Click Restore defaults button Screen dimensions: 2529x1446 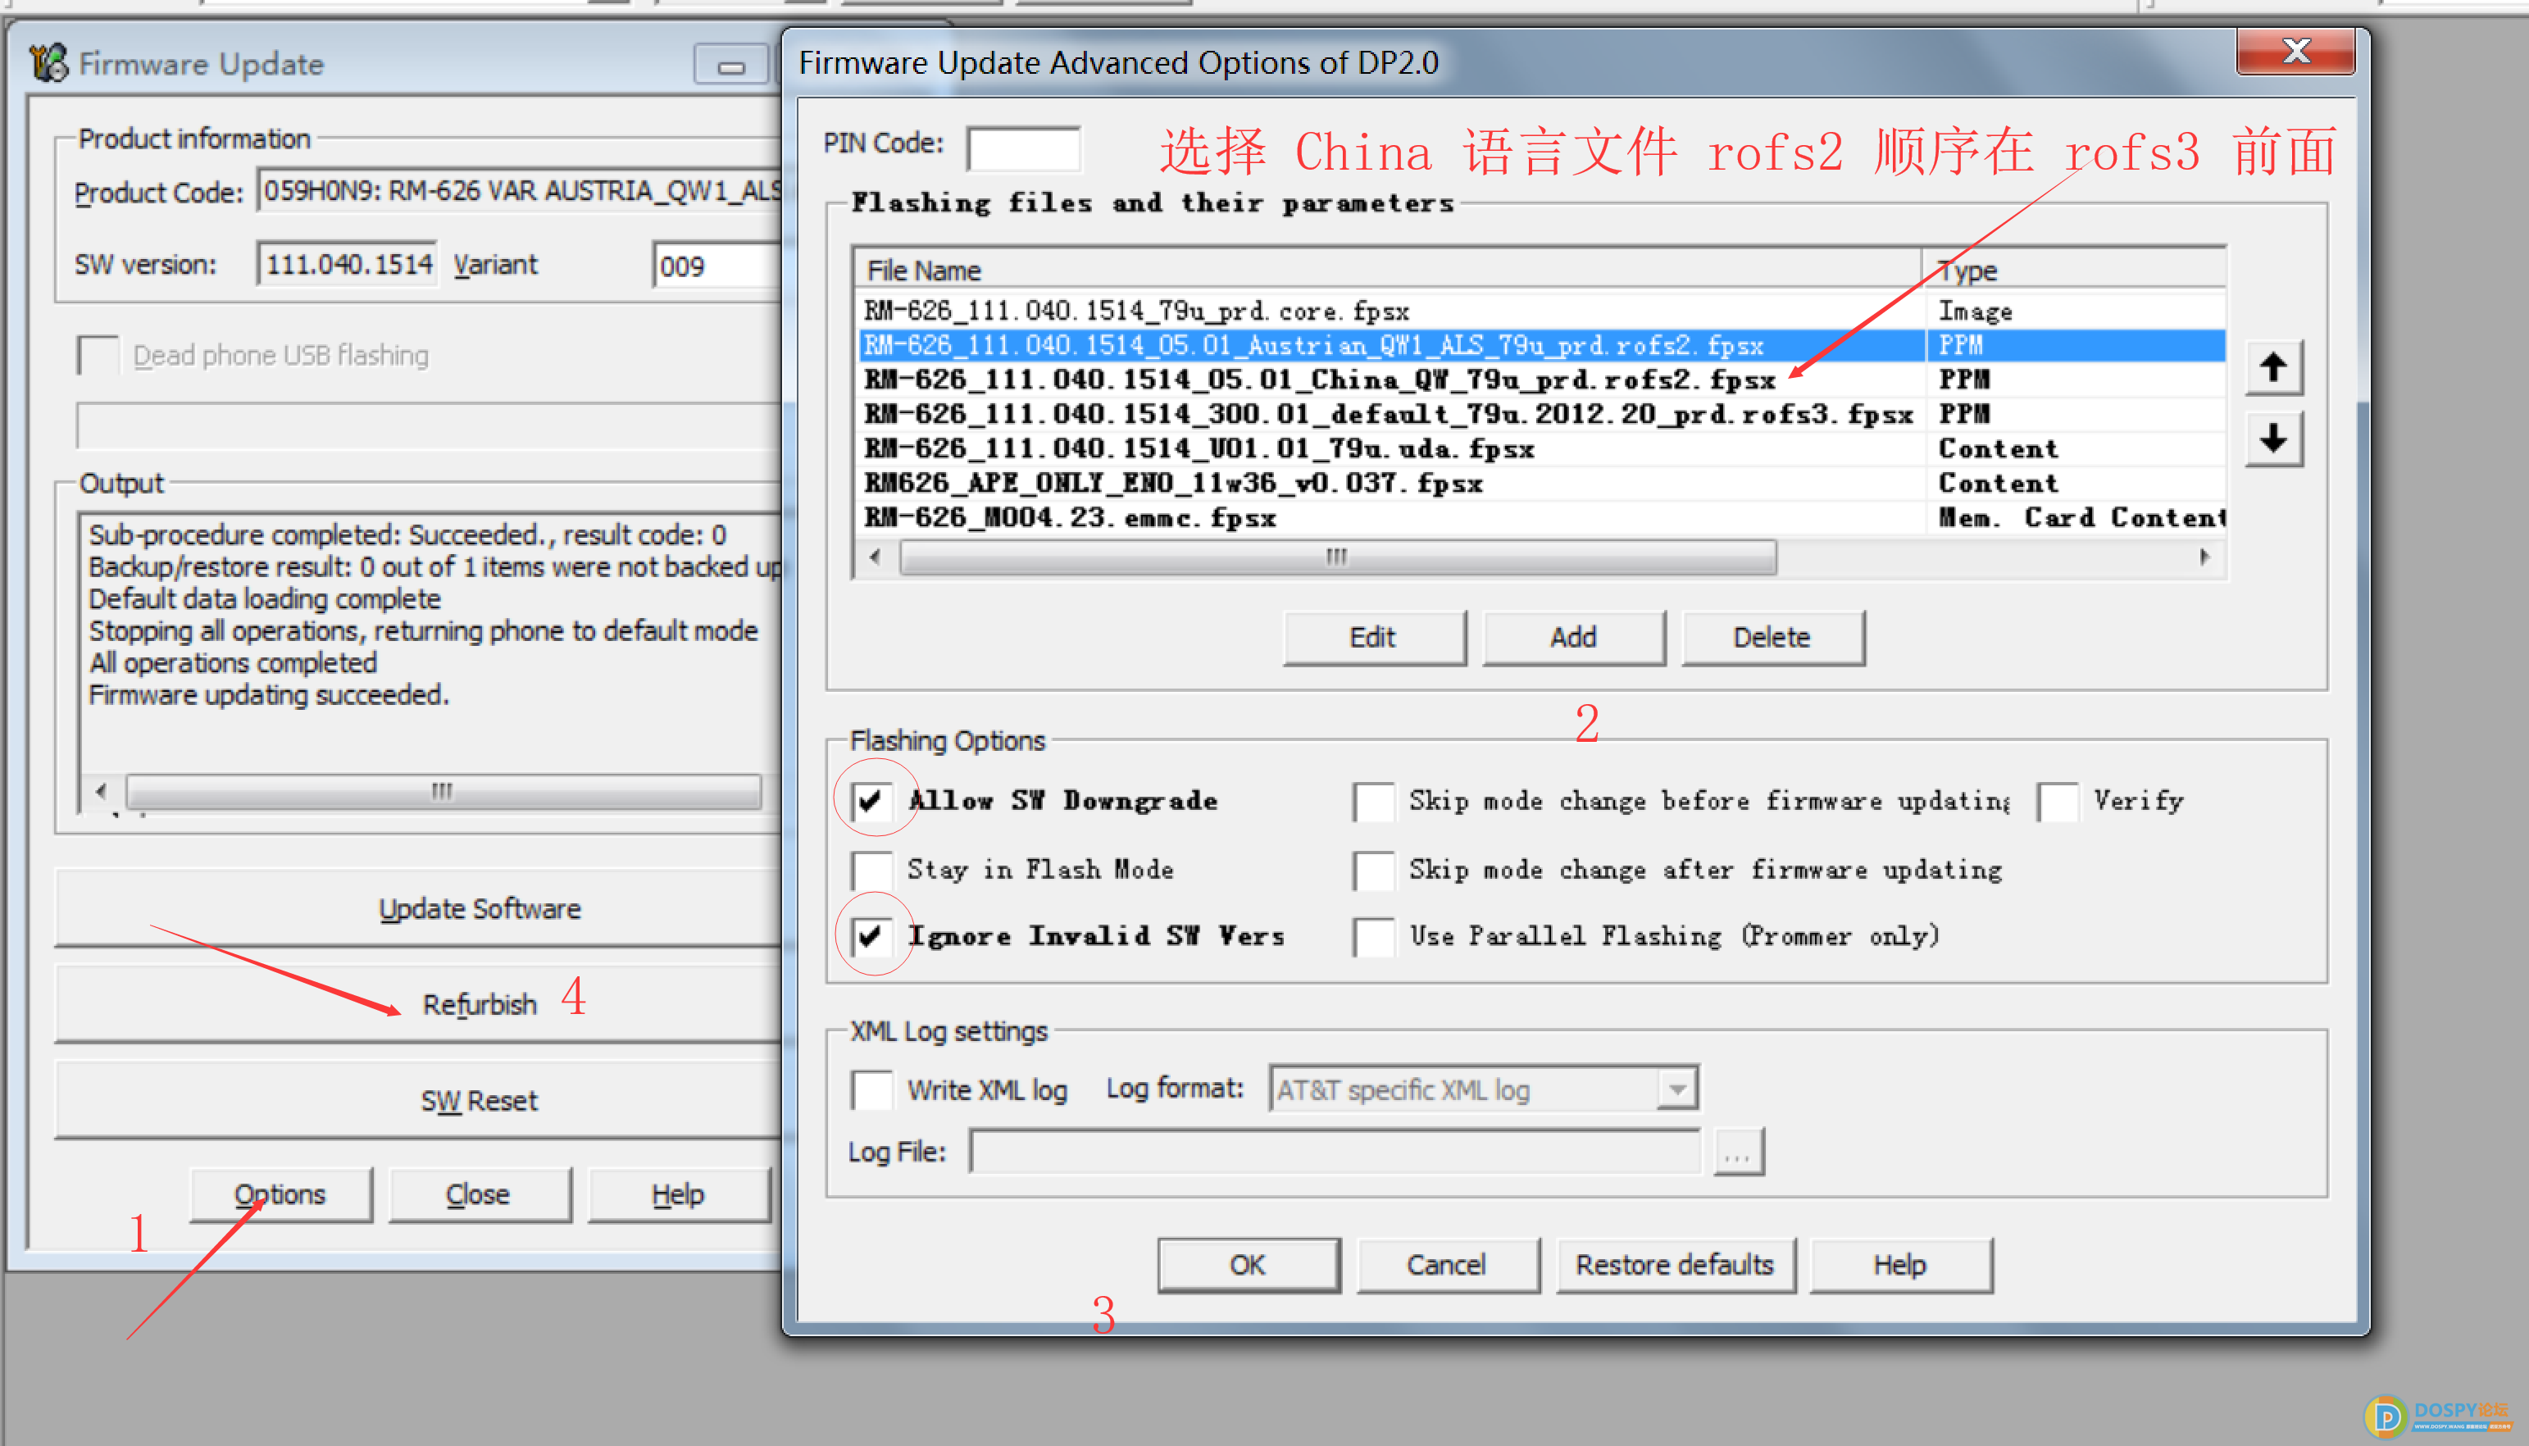1675,1264
